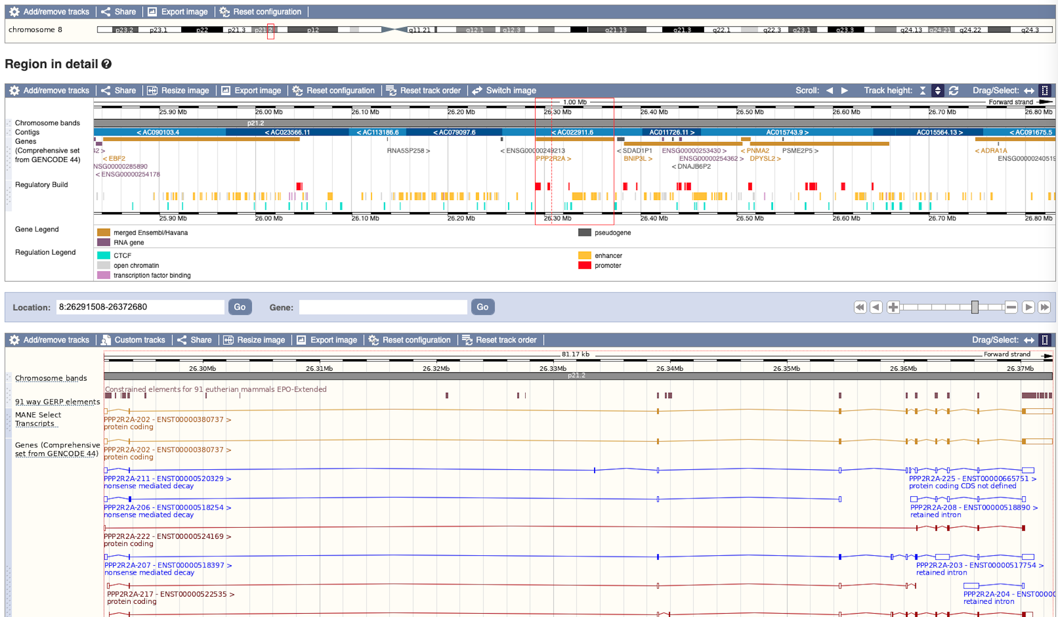Viewport: 1058px width, 617px height.
Task: Click the Share icon for the region
Action: [106, 90]
